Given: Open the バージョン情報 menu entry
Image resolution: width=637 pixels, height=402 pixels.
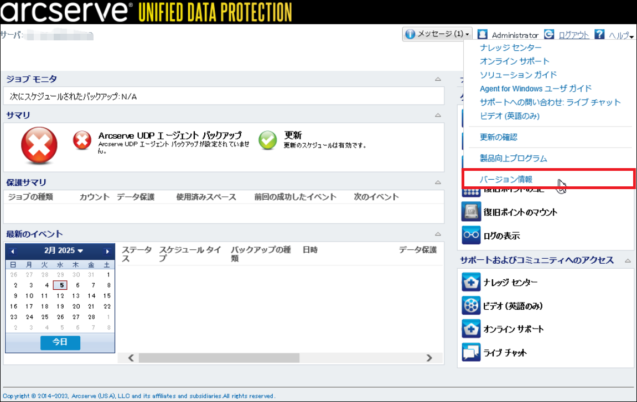Looking at the screenshot, I should [506, 179].
